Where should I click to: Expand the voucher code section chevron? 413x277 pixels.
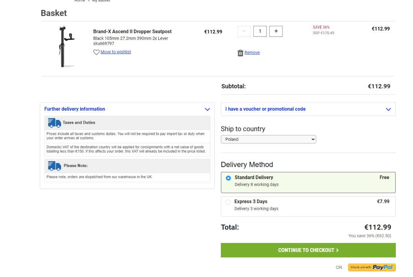(388, 109)
